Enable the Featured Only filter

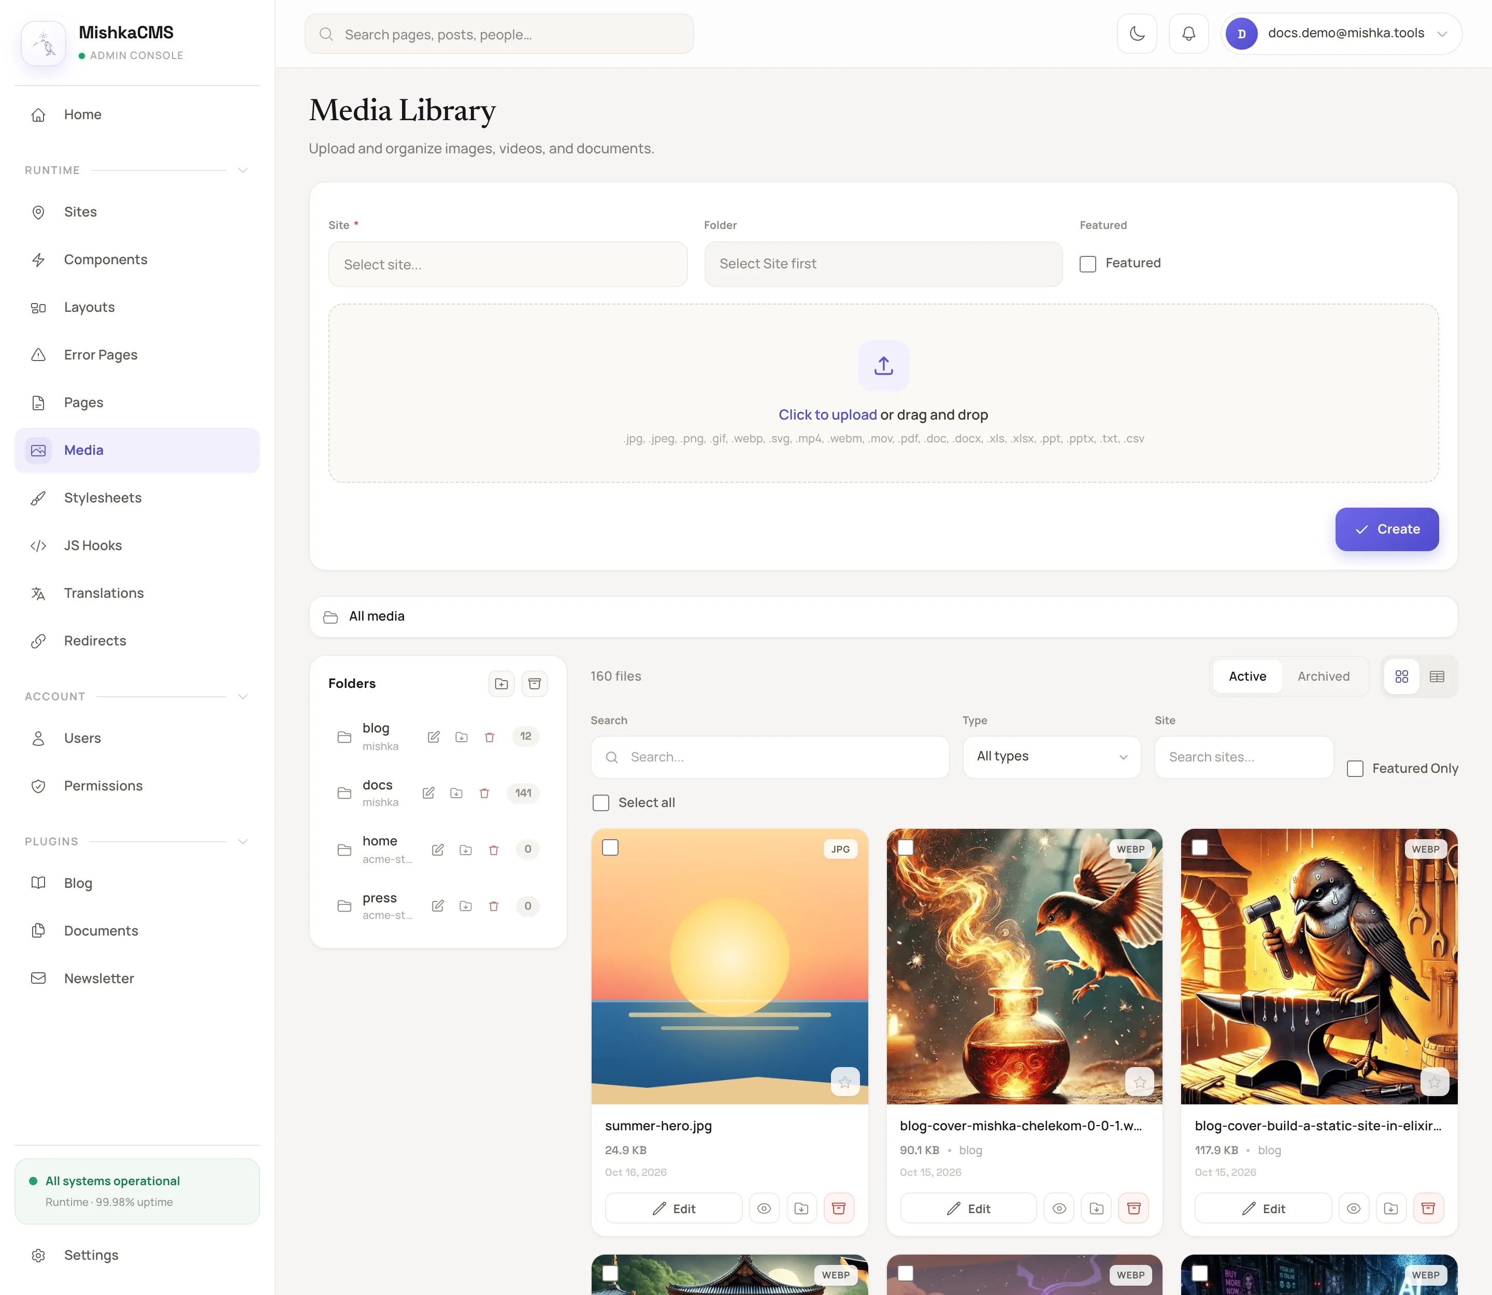click(1355, 768)
